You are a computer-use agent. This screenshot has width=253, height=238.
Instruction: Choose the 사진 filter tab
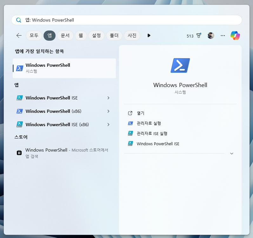[132, 35]
